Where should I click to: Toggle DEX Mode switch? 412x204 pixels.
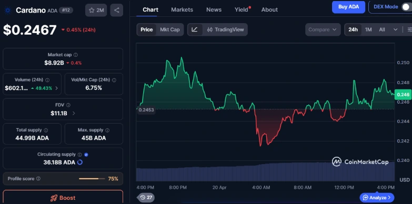[x=407, y=7]
